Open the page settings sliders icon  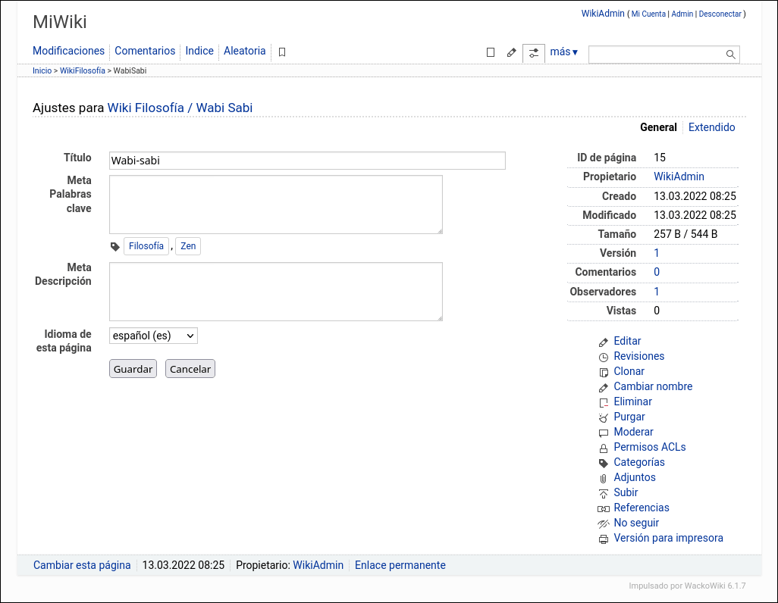pyautogui.click(x=534, y=52)
